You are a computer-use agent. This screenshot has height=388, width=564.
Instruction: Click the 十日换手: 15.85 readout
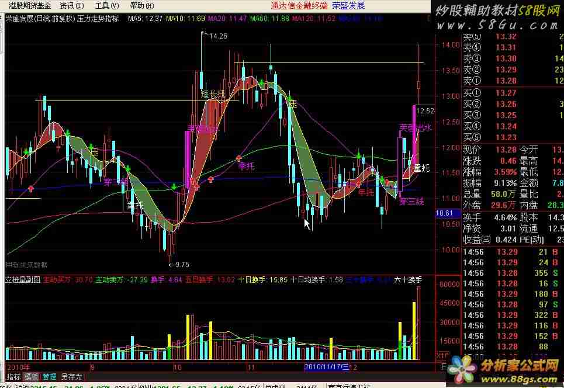click(x=262, y=280)
